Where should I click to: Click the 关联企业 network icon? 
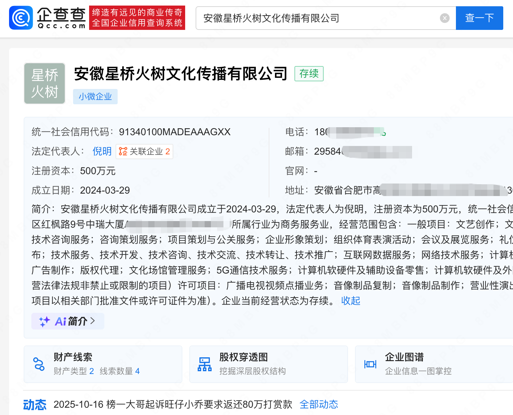[123, 152]
